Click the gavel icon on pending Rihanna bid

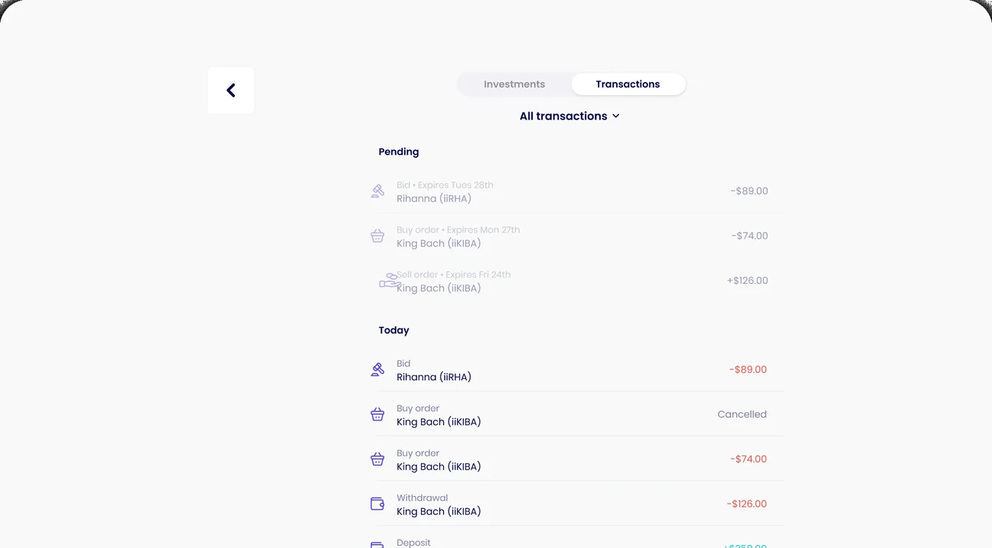click(377, 191)
